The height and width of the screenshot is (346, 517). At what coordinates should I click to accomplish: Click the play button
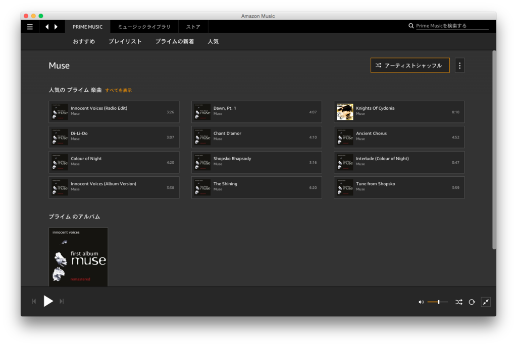(x=48, y=301)
